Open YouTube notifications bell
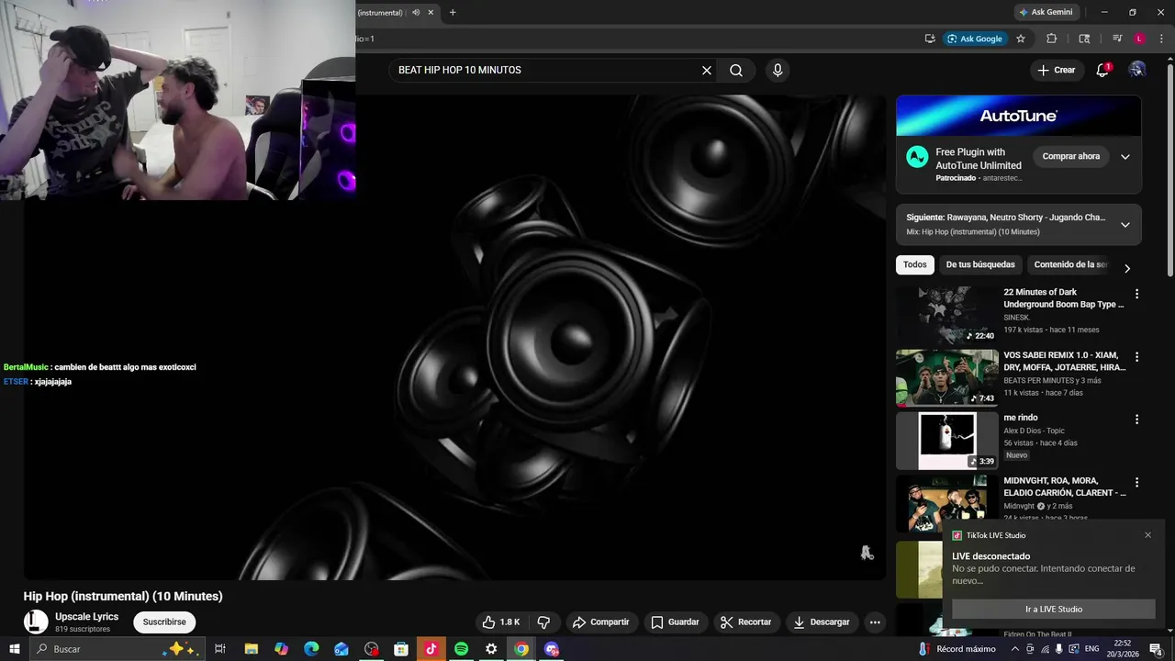This screenshot has width=1175, height=661. [1103, 70]
